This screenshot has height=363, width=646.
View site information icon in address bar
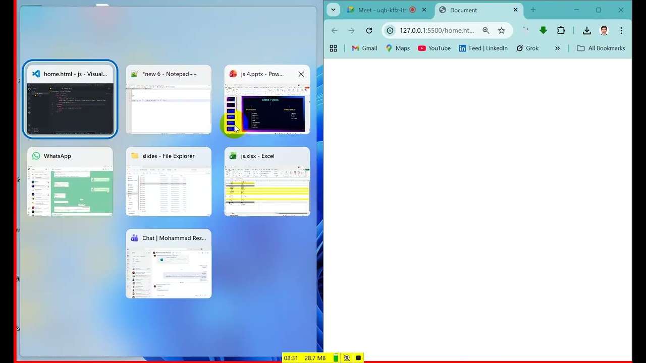(x=390, y=31)
